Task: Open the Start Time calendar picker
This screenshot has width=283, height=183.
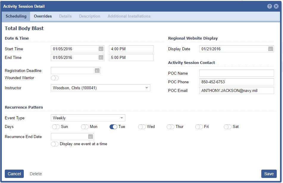Action: pyautogui.click(x=101, y=49)
